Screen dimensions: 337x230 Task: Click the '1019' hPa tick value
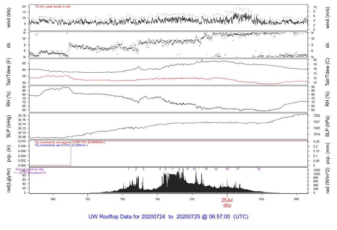pos(317,134)
